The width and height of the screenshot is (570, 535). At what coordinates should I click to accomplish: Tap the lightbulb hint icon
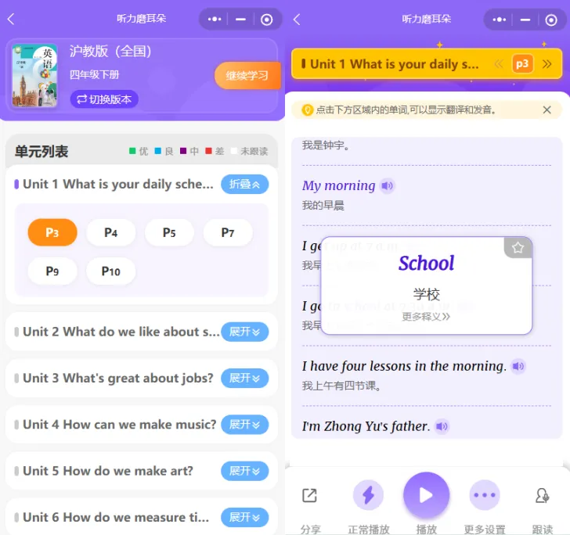point(307,110)
